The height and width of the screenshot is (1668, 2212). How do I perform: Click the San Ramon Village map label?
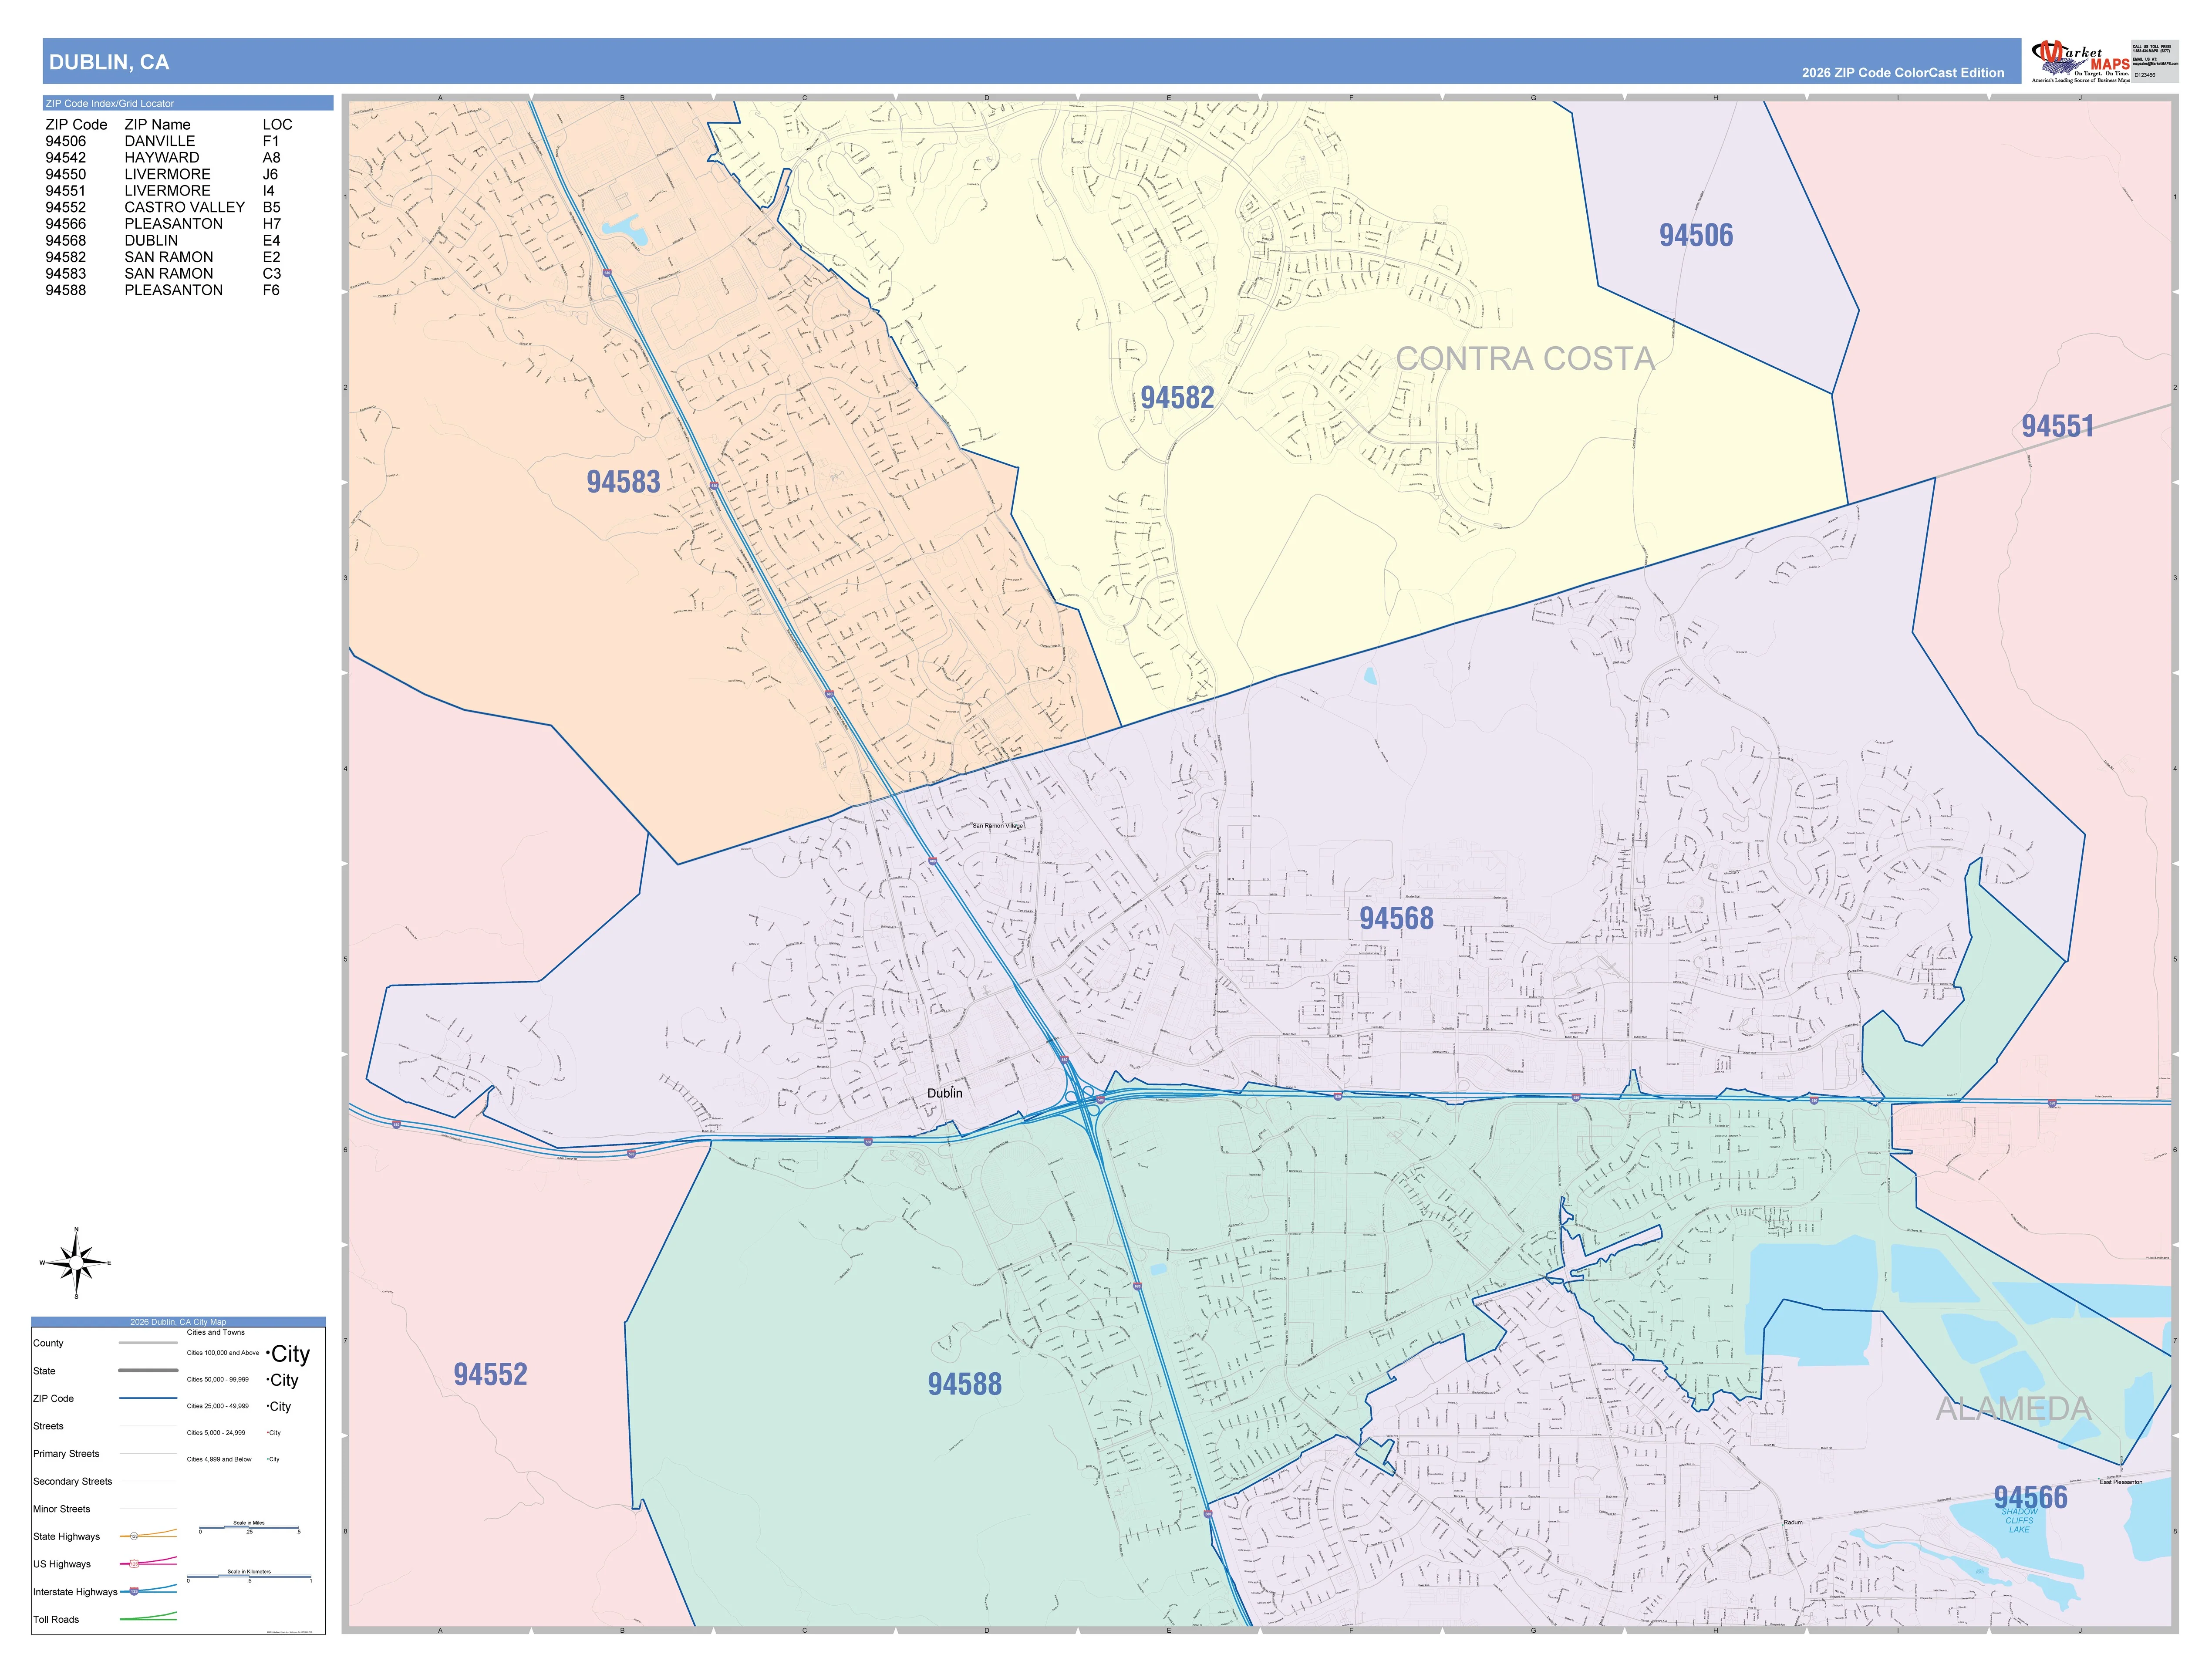click(998, 826)
